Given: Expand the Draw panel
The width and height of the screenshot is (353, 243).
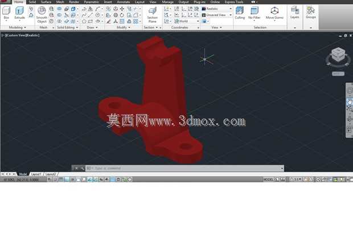Looking at the screenshot, I should tap(92, 27).
